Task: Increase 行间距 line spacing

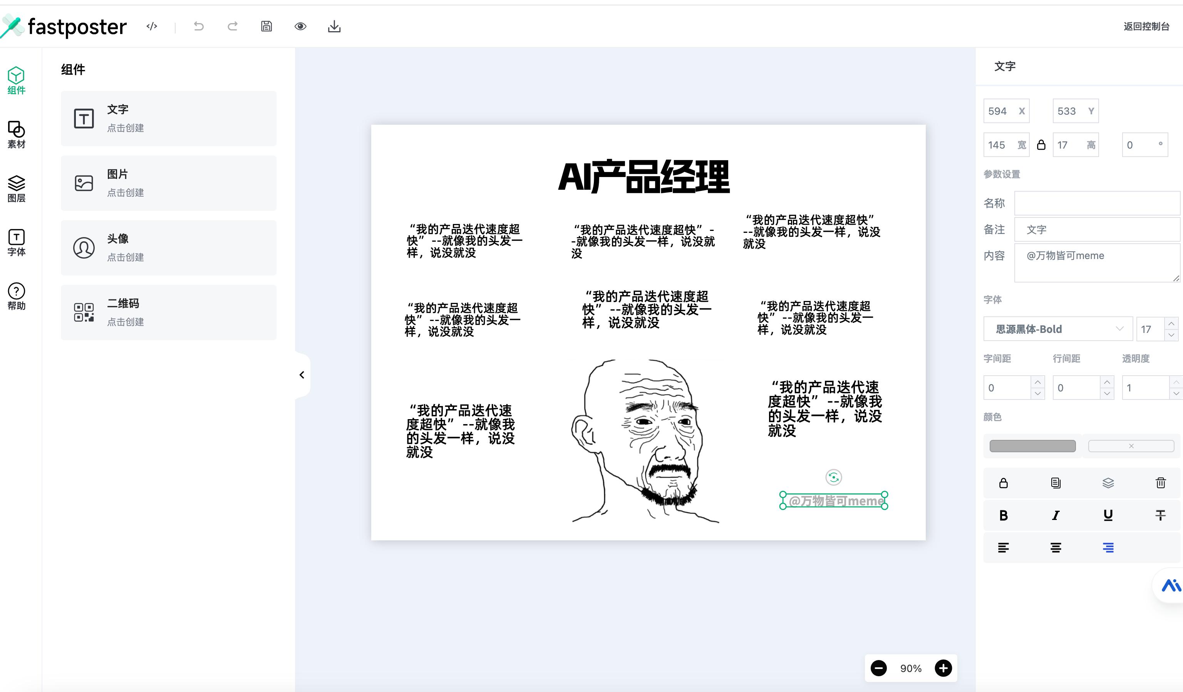Action: click(x=1107, y=382)
